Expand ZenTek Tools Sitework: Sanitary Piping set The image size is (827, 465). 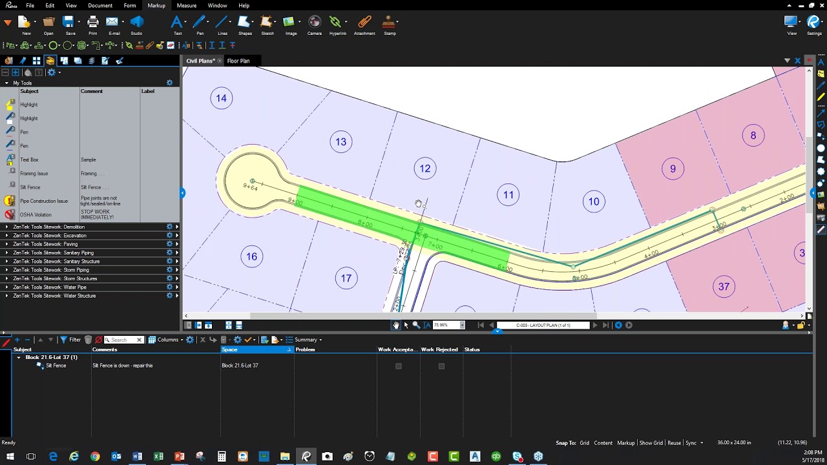click(6, 253)
